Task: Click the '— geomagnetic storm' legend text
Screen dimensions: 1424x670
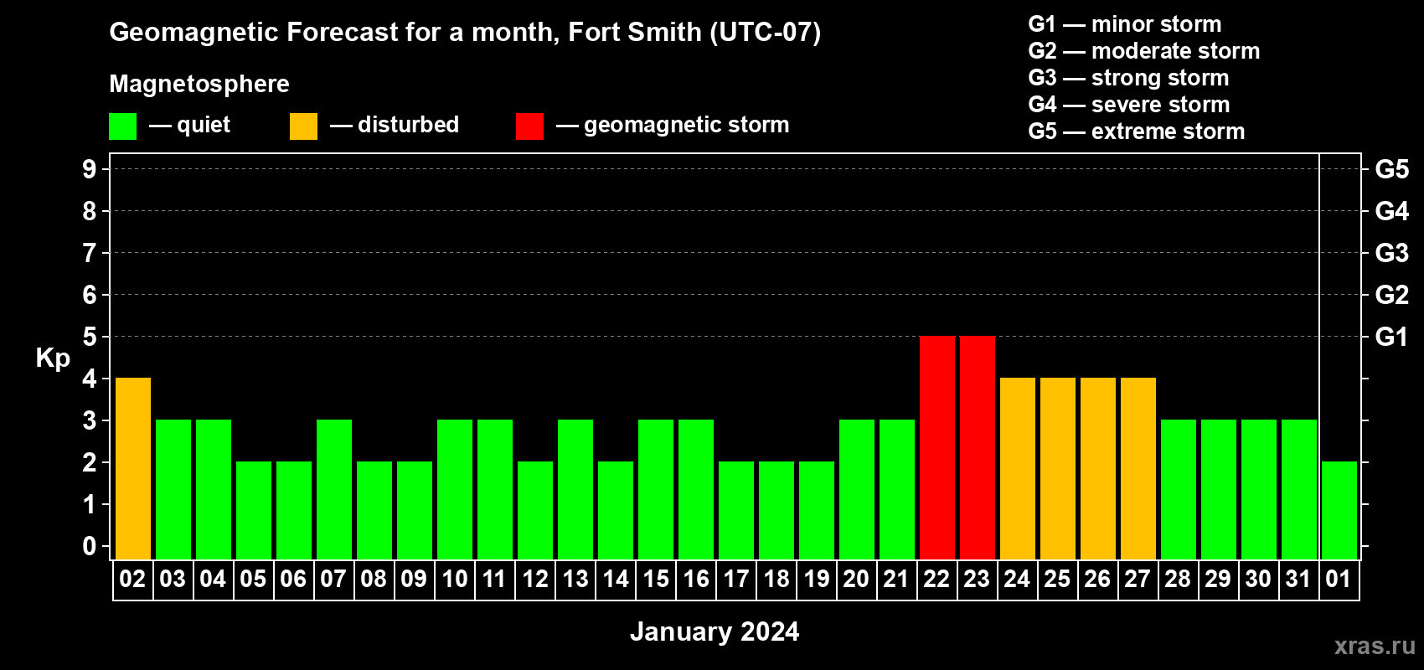Action: [x=673, y=126]
